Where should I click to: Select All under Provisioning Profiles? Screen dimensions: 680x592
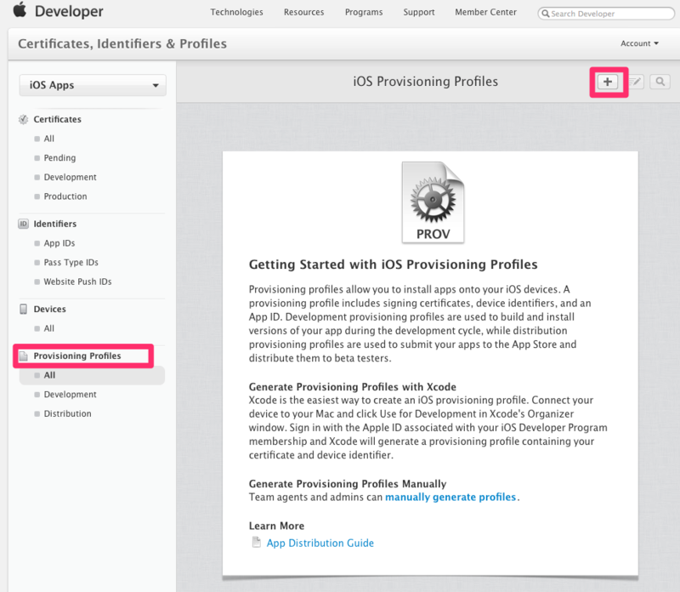click(x=92, y=375)
